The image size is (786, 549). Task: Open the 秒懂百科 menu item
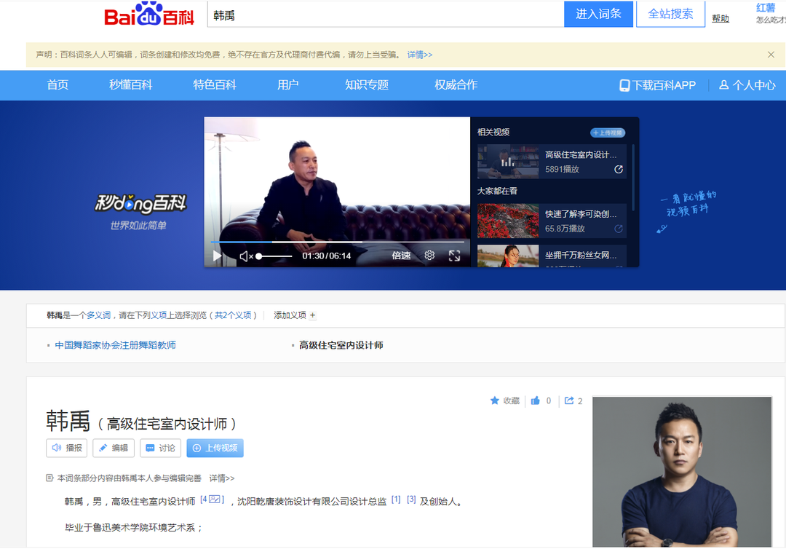pos(131,85)
